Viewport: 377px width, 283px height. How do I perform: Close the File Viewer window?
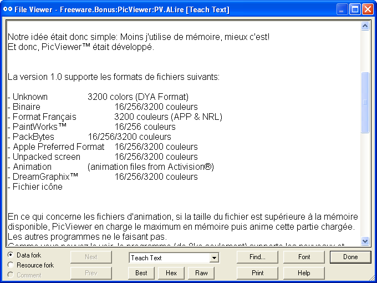coord(368,9)
